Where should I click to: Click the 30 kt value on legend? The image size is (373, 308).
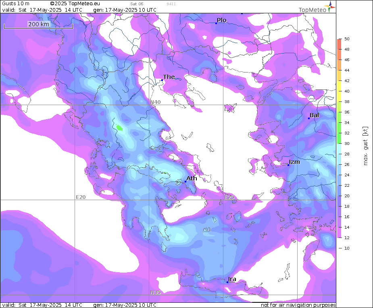(347, 143)
